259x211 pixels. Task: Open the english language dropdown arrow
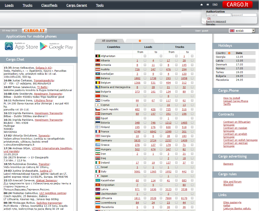(x=253, y=31)
